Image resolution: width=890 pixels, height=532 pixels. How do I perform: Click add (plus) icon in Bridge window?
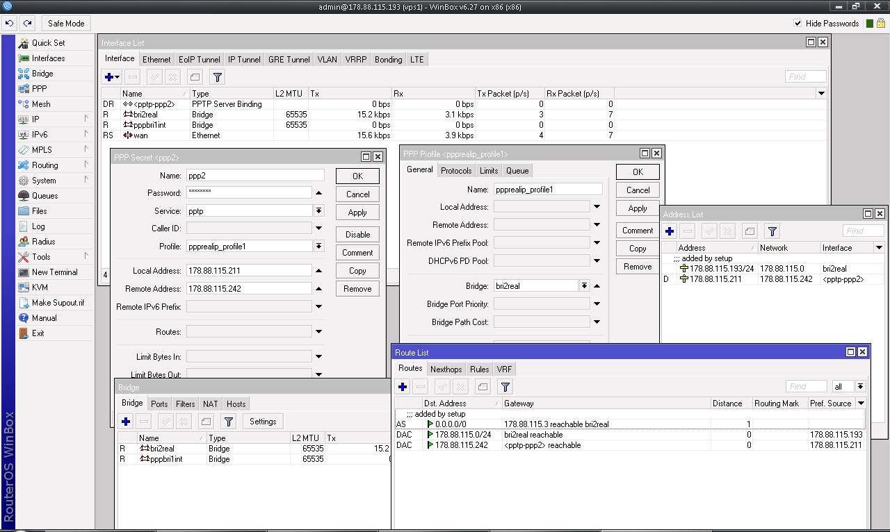click(126, 422)
